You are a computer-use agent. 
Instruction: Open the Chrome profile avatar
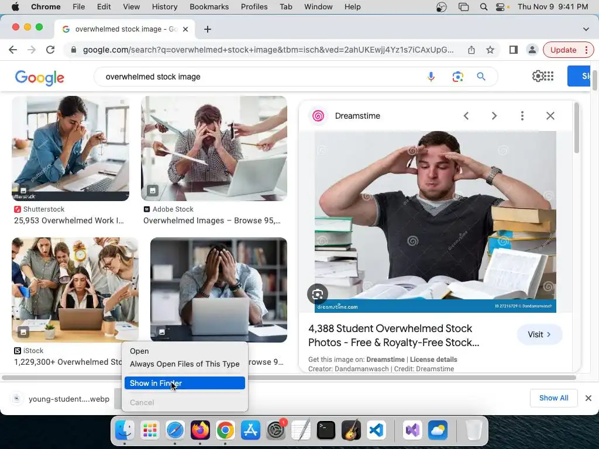(532, 50)
